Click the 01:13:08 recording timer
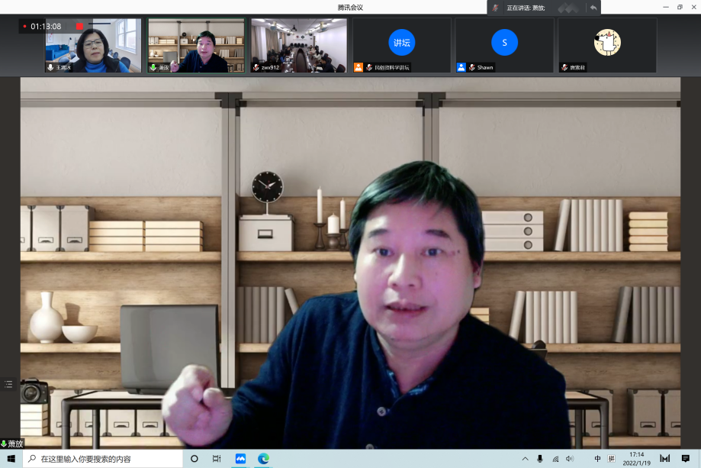The height and width of the screenshot is (468, 701). tap(46, 27)
